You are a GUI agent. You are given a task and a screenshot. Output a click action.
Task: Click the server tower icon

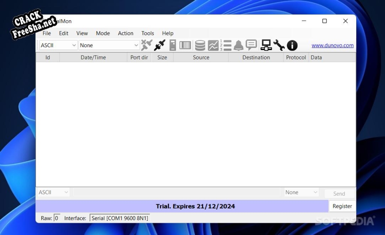[173, 45]
